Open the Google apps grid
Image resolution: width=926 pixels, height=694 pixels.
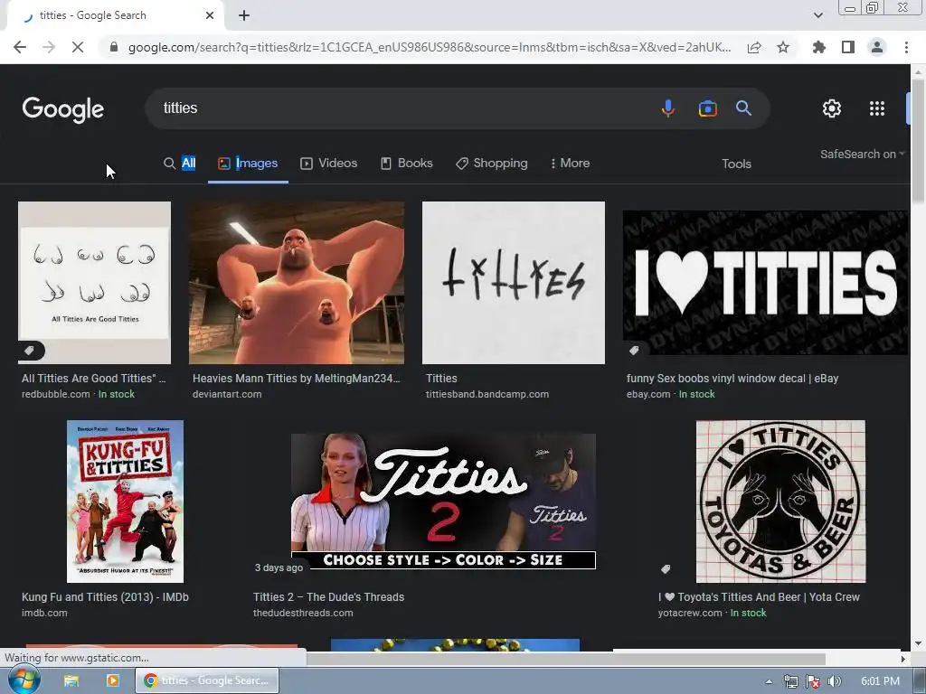(877, 108)
